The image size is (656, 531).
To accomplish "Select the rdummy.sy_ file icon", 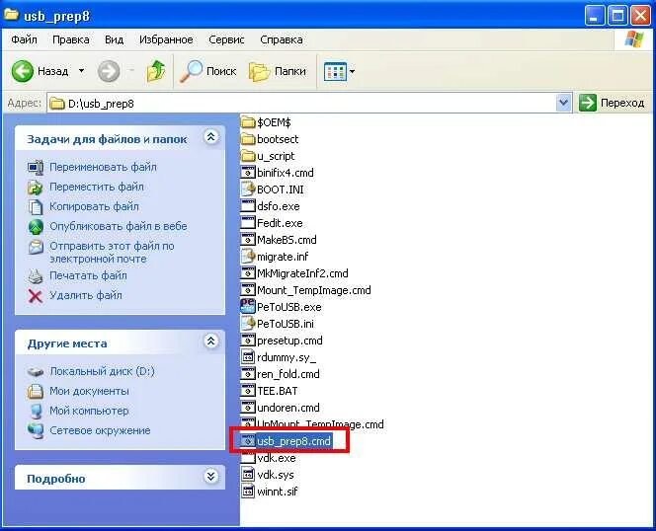I will [x=248, y=357].
